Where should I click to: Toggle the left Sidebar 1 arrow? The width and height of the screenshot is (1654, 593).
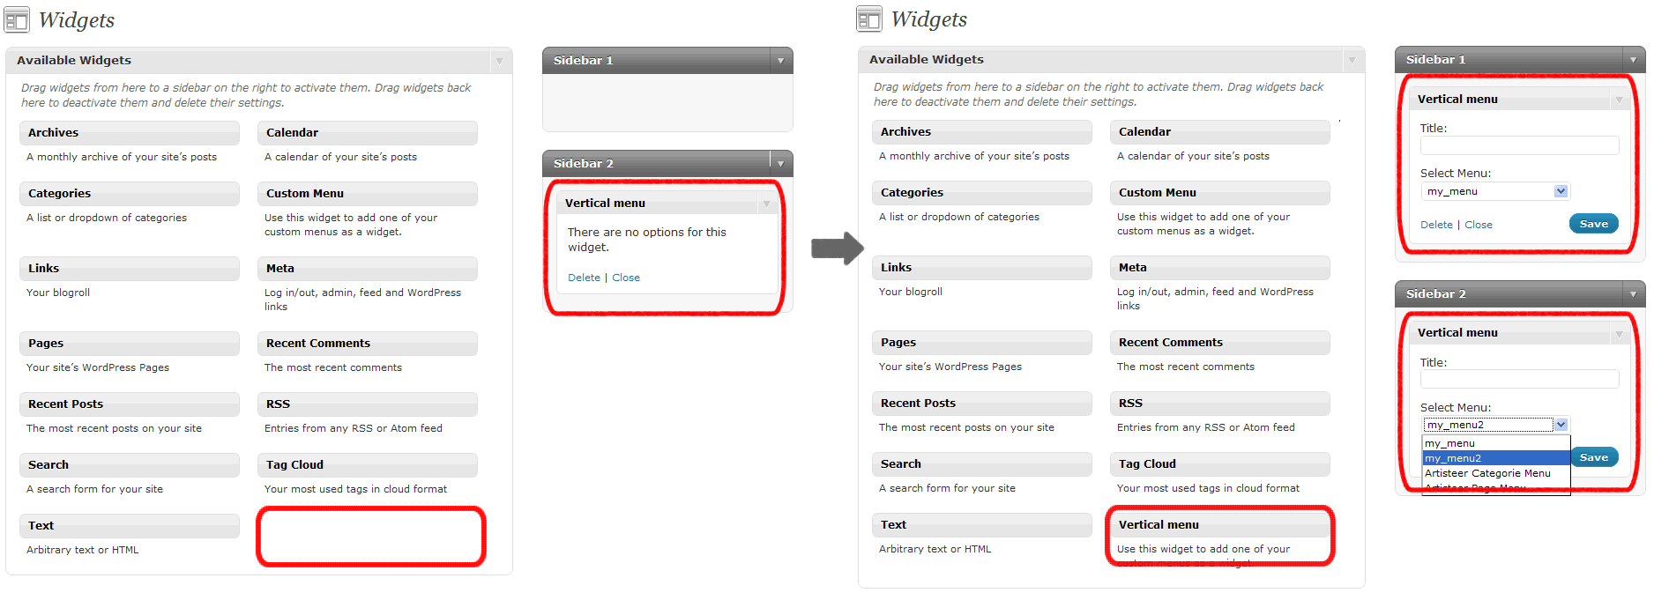[780, 61]
